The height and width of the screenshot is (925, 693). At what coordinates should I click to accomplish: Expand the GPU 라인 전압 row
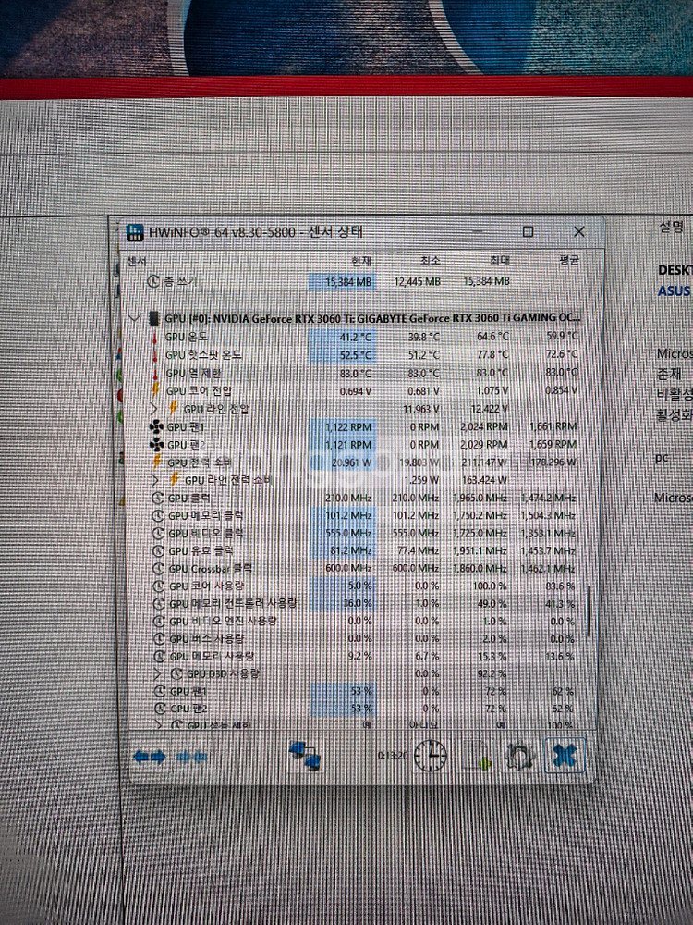(154, 409)
